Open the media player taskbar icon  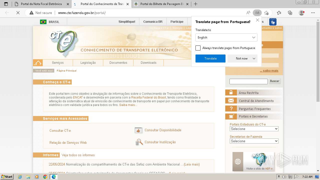coord(37,177)
